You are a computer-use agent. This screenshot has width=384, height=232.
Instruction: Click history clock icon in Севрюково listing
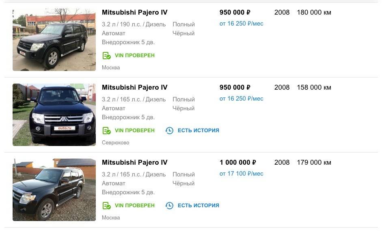click(169, 131)
